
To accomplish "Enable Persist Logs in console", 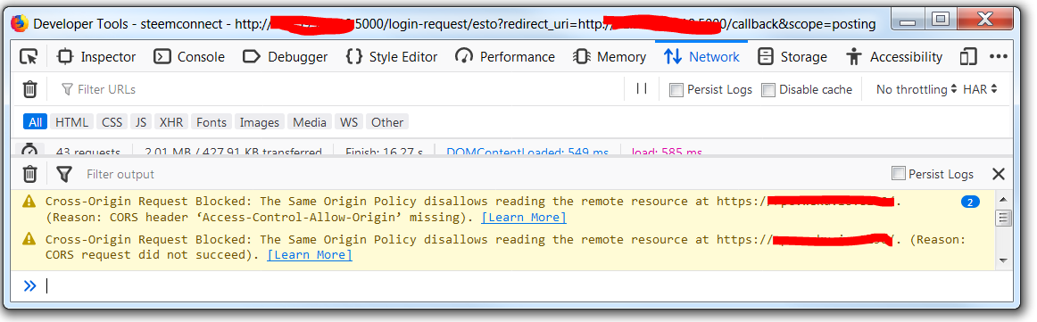I will point(898,174).
